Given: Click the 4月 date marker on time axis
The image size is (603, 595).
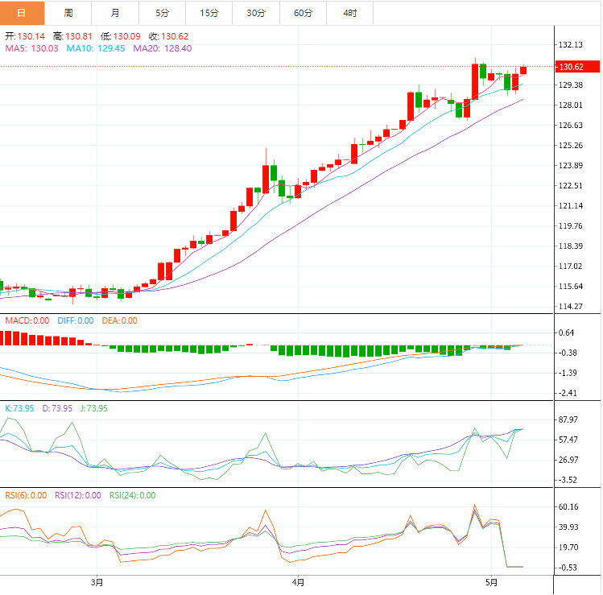Looking at the screenshot, I should [298, 581].
